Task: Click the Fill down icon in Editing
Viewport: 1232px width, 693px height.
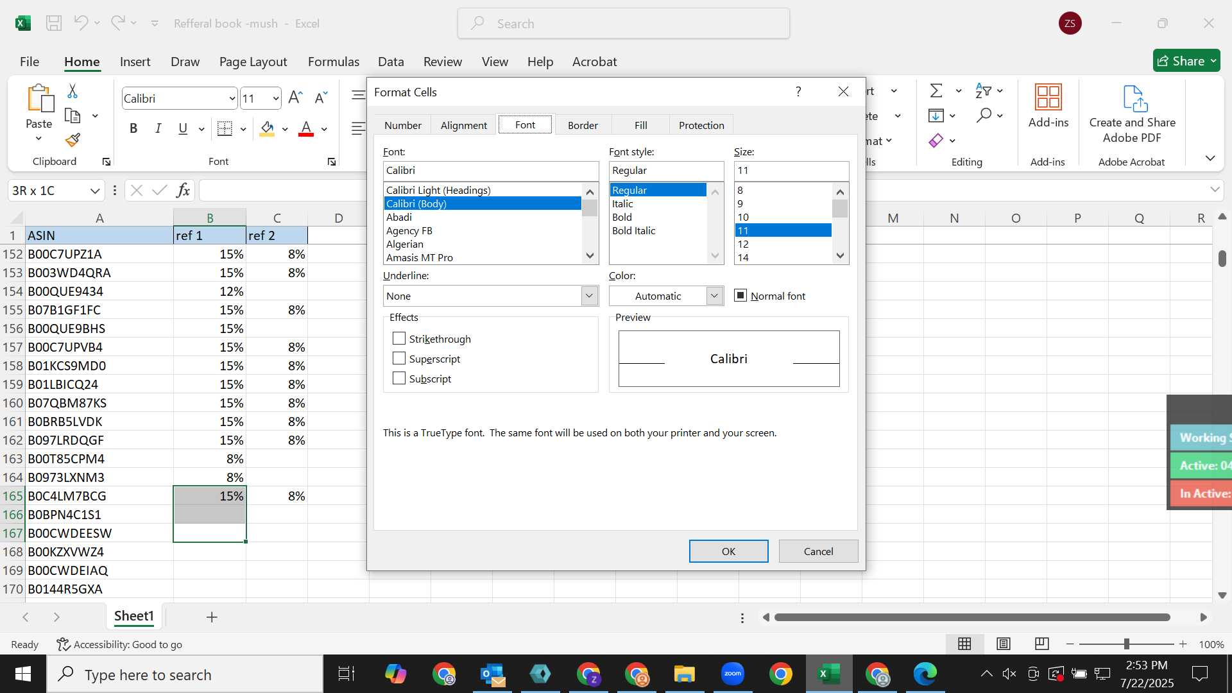Action: tap(936, 116)
